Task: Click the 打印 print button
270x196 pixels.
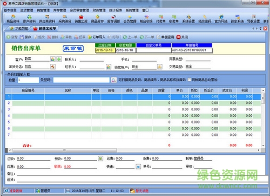Action: 113,37
